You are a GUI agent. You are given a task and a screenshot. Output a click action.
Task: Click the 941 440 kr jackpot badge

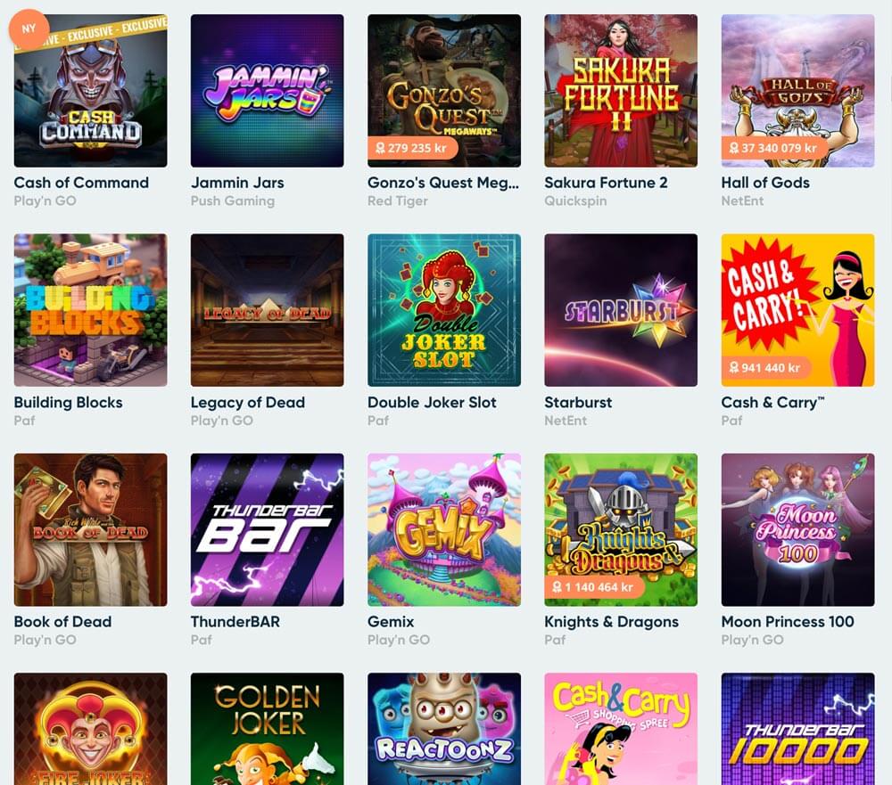coord(765,368)
